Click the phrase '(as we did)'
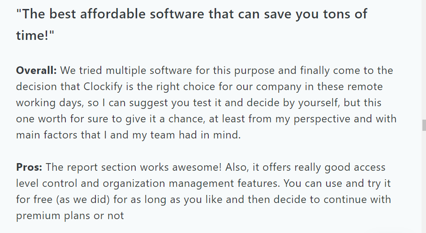The height and width of the screenshot is (233, 426). pos(83,199)
